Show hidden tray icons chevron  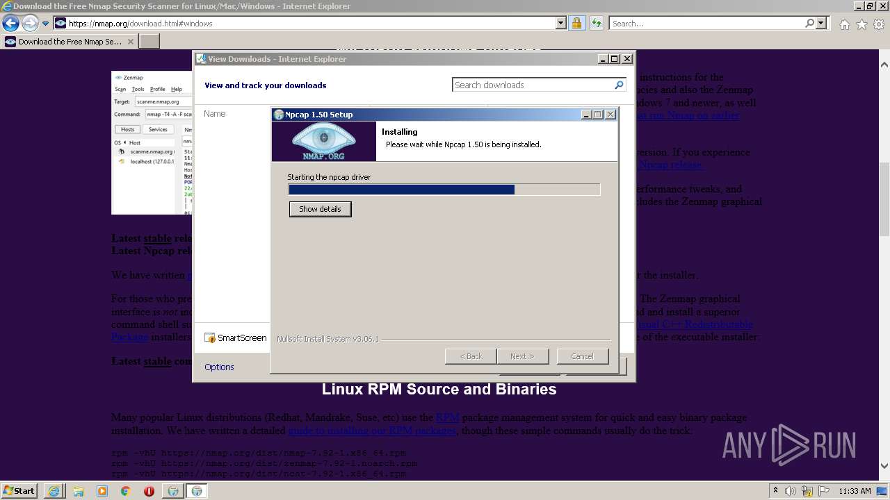coord(775,491)
